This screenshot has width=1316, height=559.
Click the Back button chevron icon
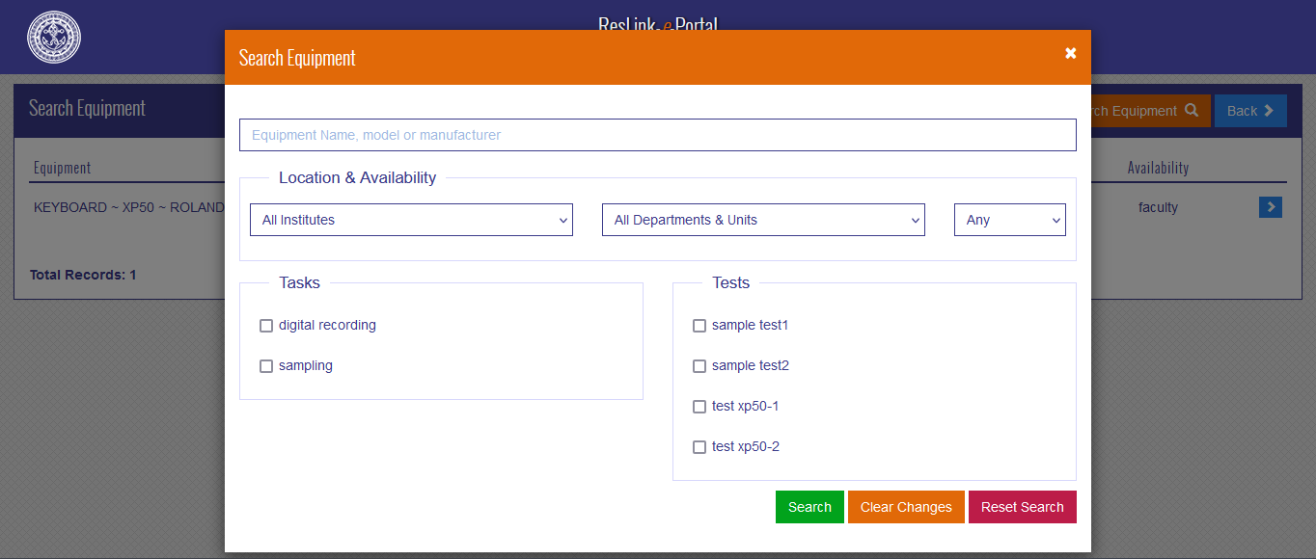pos(1269,111)
